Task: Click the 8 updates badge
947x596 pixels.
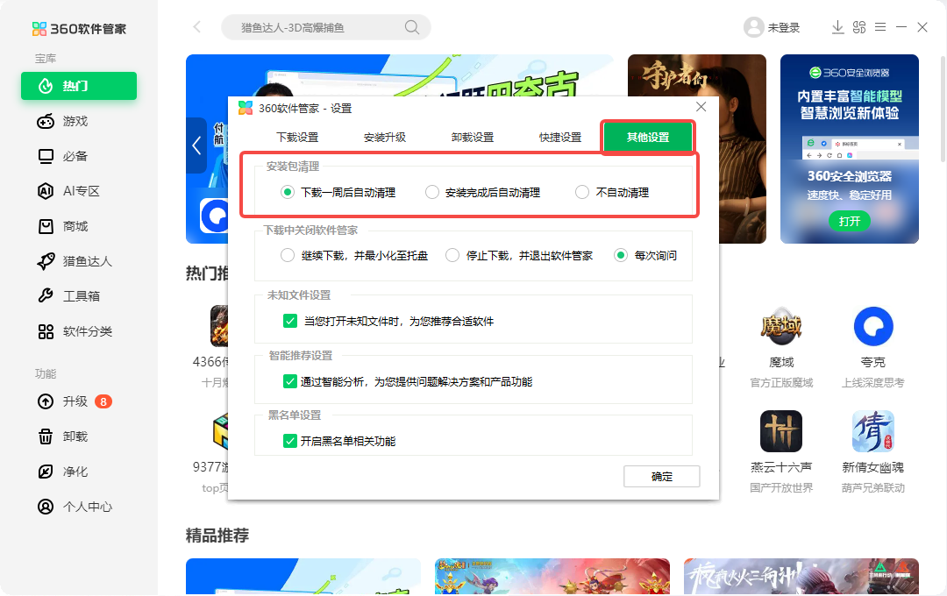Action: pos(103,401)
